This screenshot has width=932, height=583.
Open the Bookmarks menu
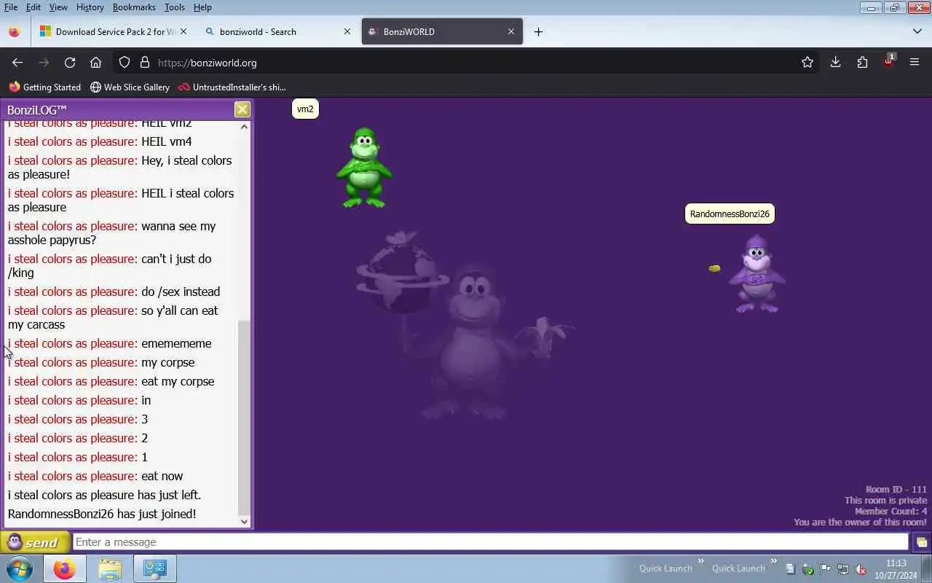pos(134,7)
